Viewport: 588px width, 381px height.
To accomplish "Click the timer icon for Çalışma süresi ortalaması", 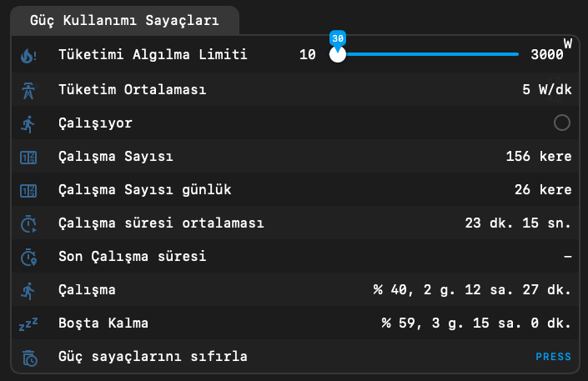I will [28, 224].
